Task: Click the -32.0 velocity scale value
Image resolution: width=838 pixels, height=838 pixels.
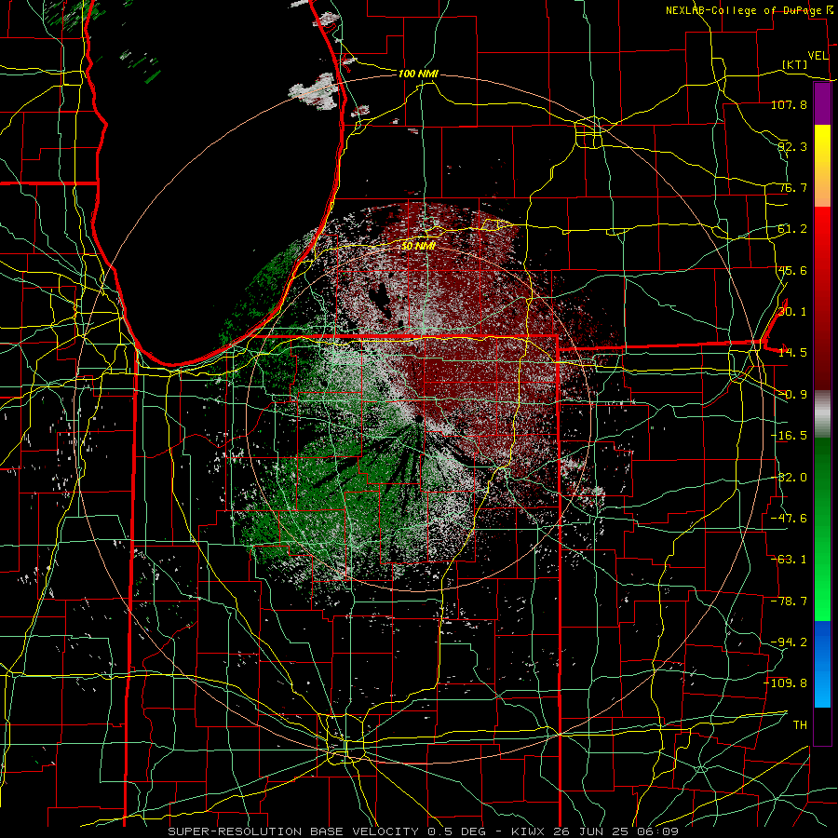Action: [x=789, y=478]
